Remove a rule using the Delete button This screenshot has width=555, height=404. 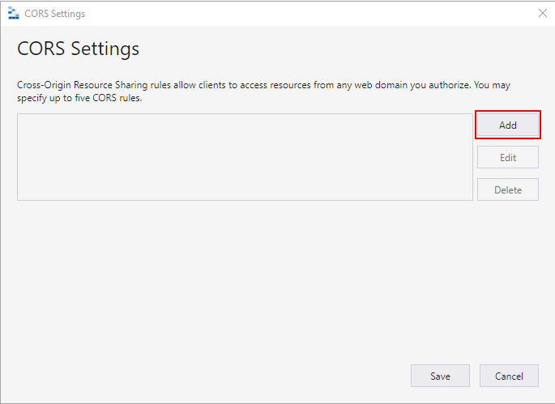[507, 189]
